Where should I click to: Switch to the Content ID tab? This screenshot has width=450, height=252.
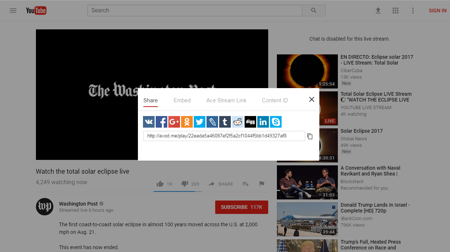[x=275, y=100]
